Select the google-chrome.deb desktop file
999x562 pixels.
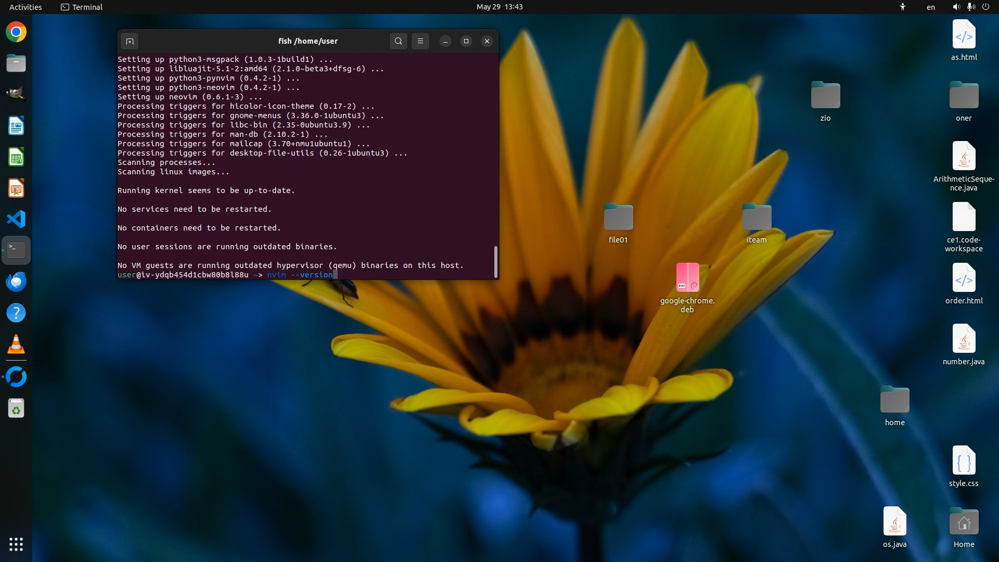687,277
